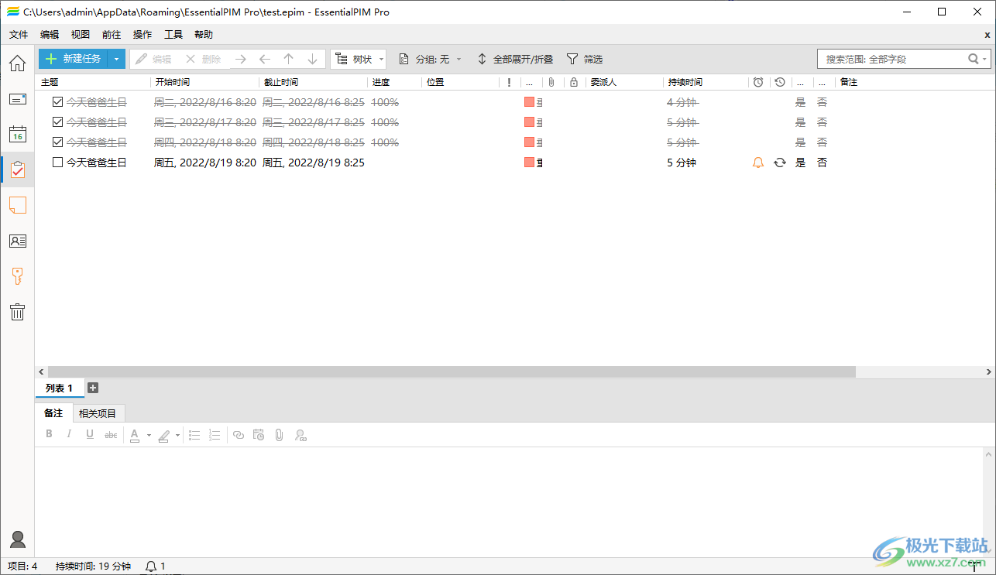Switch to the 备注 tab
This screenshot has width=996, height=575.
[53, 413]
